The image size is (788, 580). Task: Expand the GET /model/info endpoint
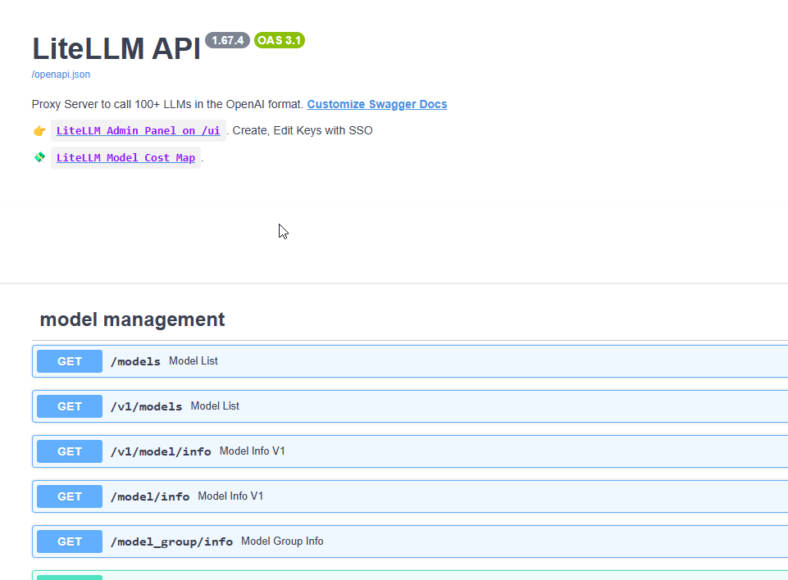[x=410, y=496]
